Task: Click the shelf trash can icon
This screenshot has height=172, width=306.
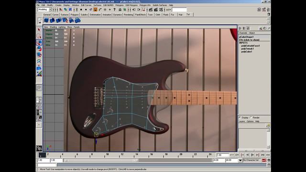Action: point(269,14)
